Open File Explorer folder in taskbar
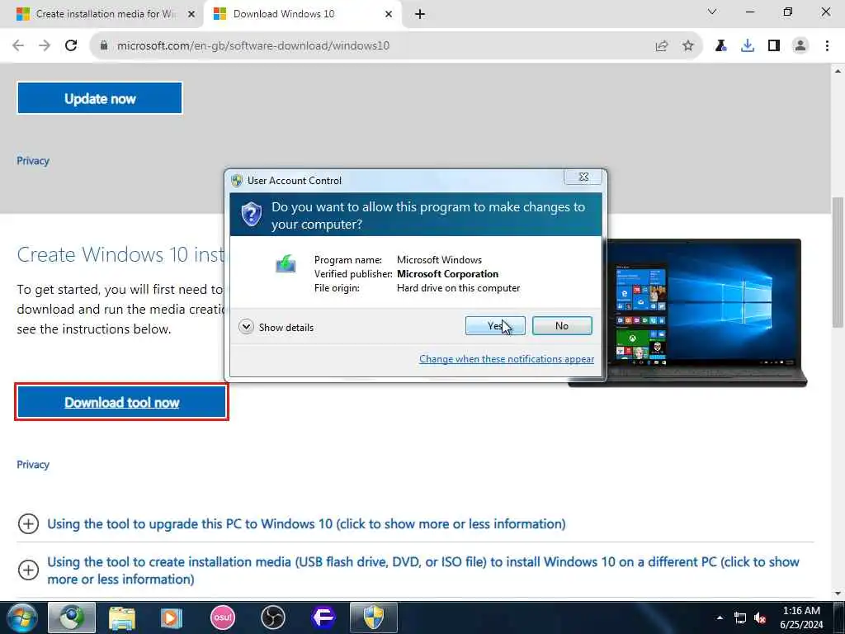Viewport: 845px width, 634px height. click(122, 617)
